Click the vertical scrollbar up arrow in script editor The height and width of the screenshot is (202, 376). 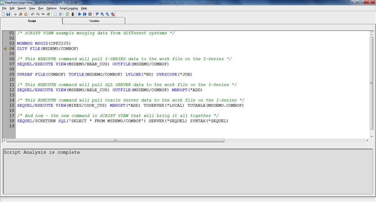371,34
